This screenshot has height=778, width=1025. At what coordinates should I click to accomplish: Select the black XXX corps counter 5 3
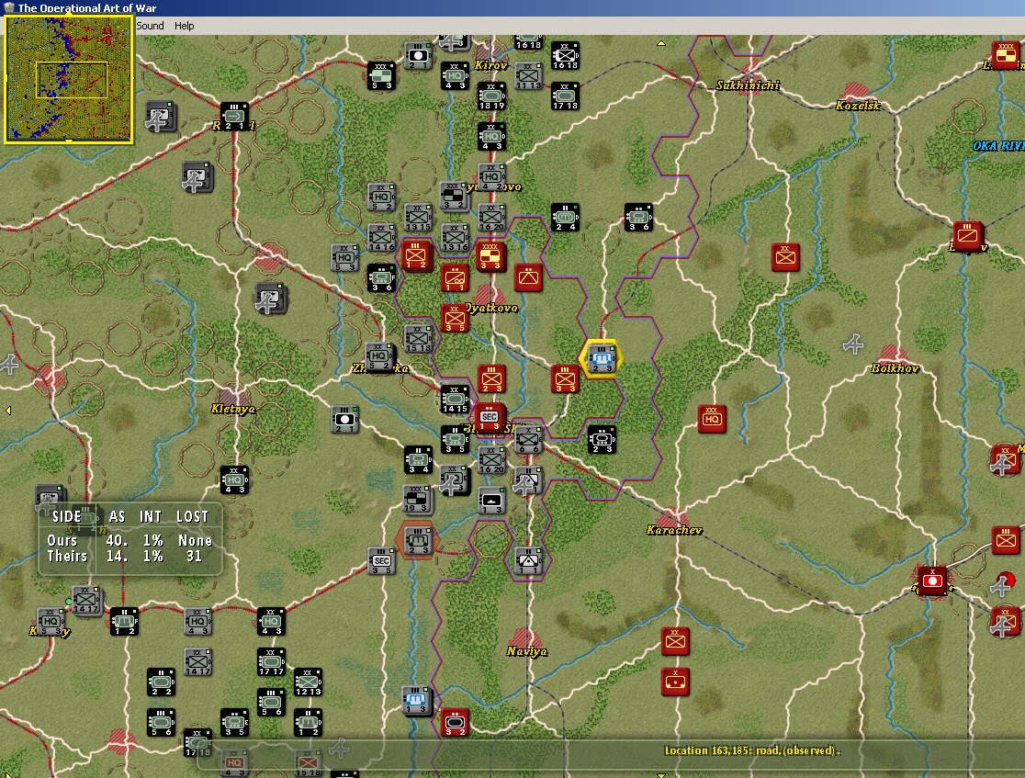[381, 76]
